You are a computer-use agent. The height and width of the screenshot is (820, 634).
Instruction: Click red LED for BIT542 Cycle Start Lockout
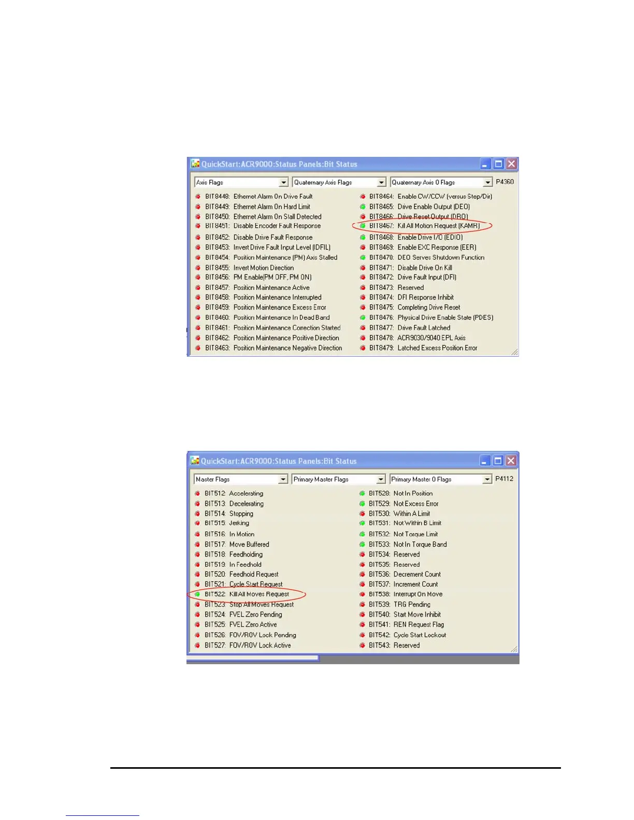click(x=362, y=635)
